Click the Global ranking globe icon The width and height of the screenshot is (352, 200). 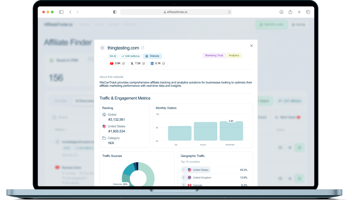pos(104,115)
